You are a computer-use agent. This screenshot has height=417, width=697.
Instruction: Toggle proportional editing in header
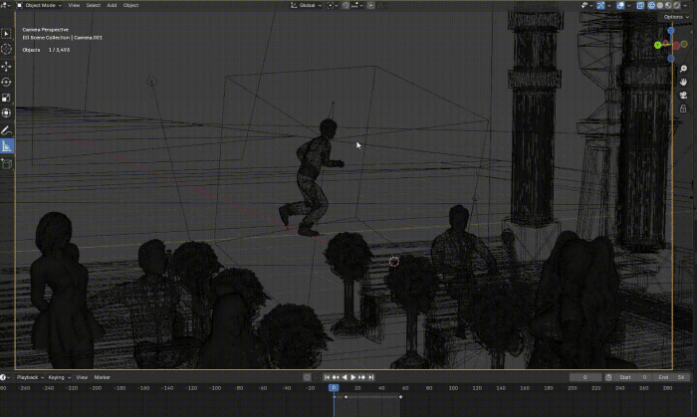click(x=370, y=5)
